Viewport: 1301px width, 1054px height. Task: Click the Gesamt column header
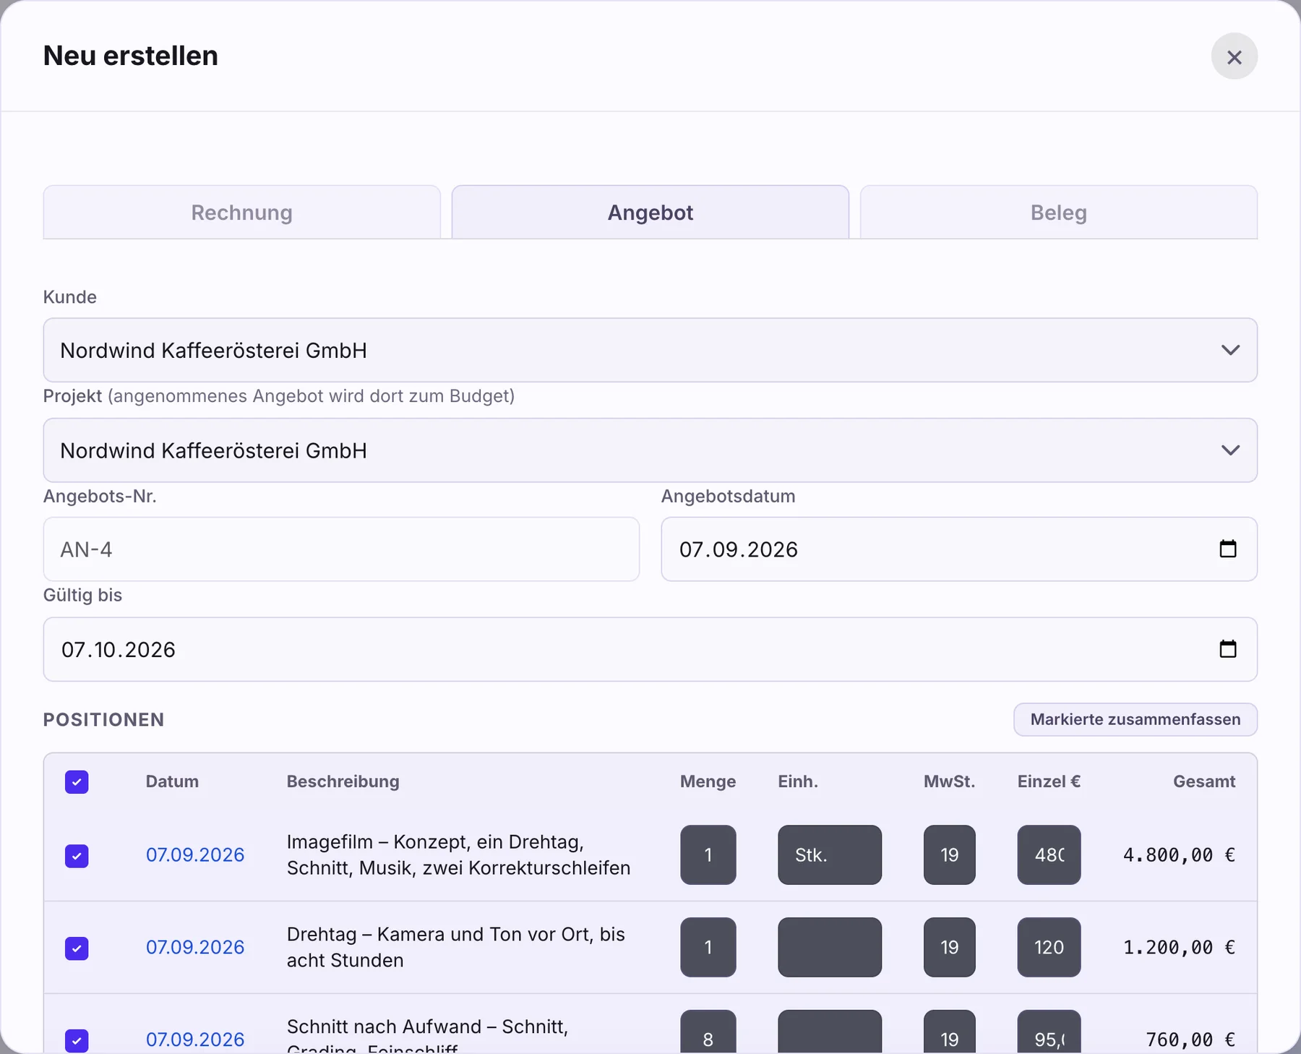click(1204, 781)
